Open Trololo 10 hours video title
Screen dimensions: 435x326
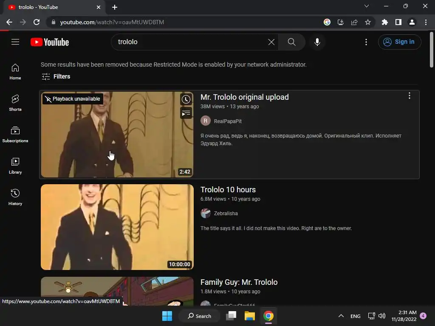click(x=228, y=190)
